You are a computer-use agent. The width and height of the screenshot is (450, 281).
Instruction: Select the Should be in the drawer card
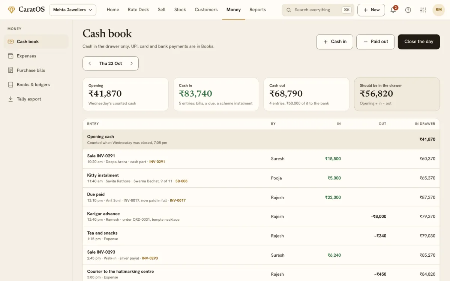(397, 94)
